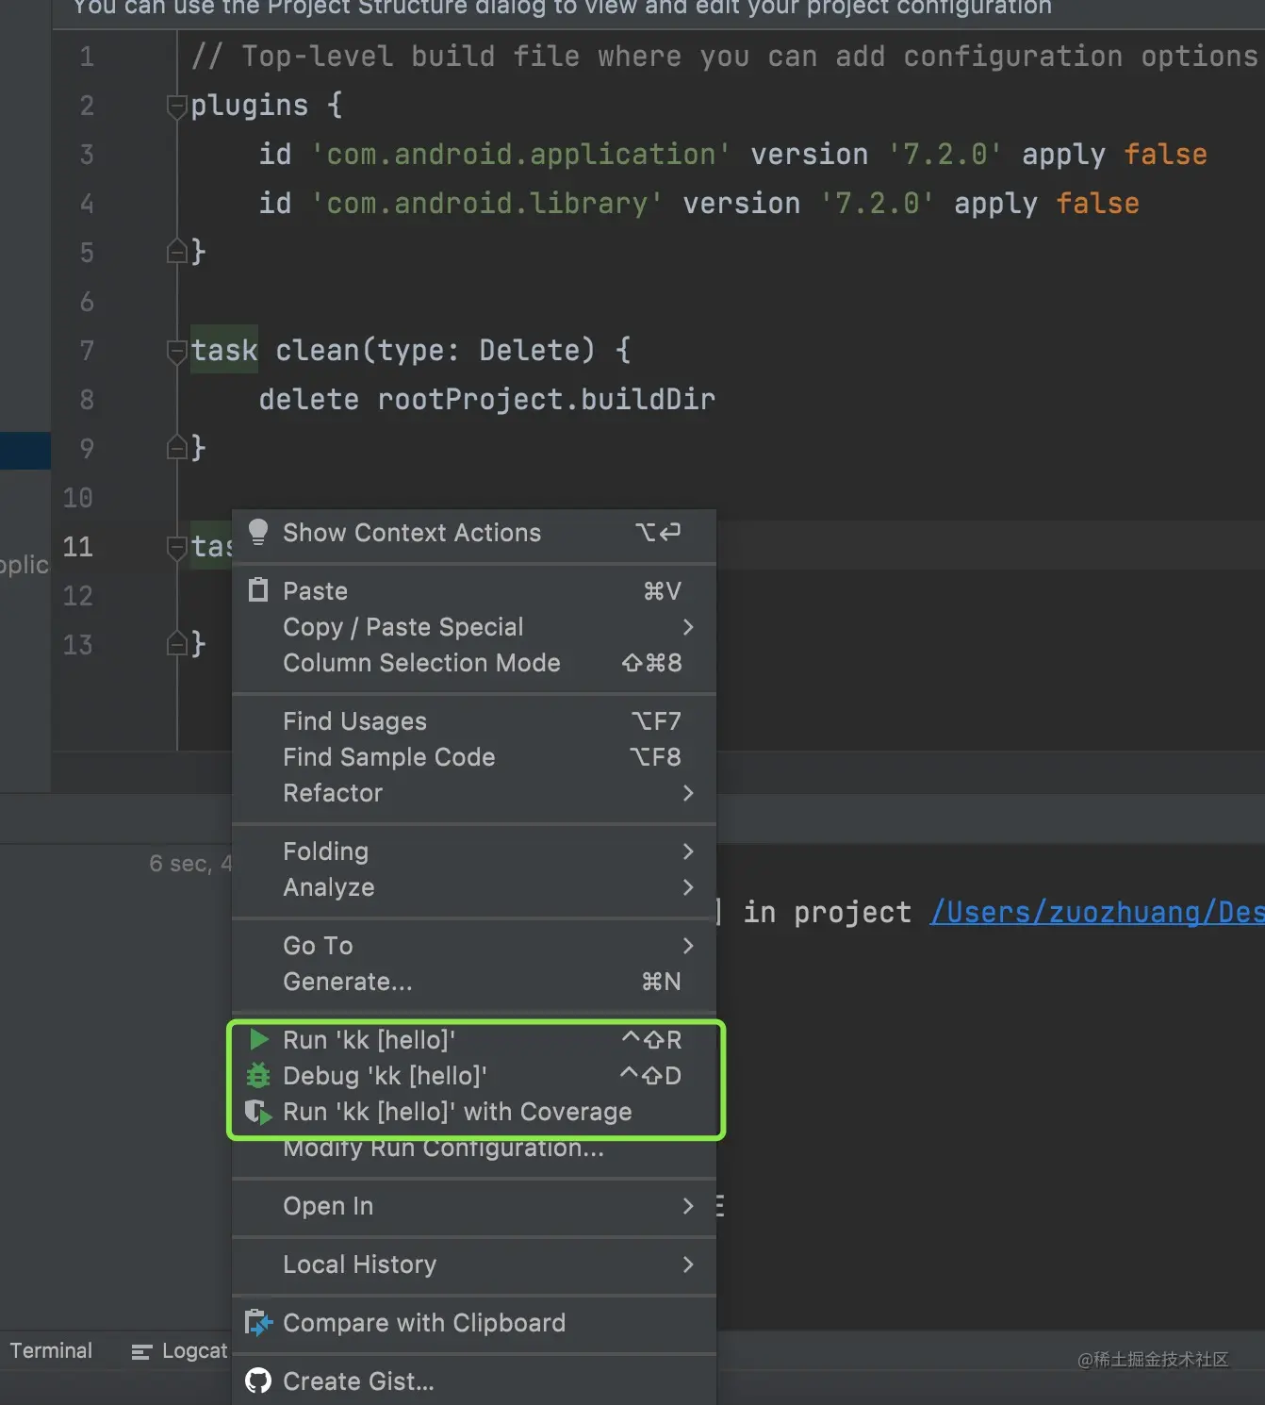The height and width of the screenshot is (1405, 1265).
Task: Select Generate... from the context menu
Action: point(347,982)
